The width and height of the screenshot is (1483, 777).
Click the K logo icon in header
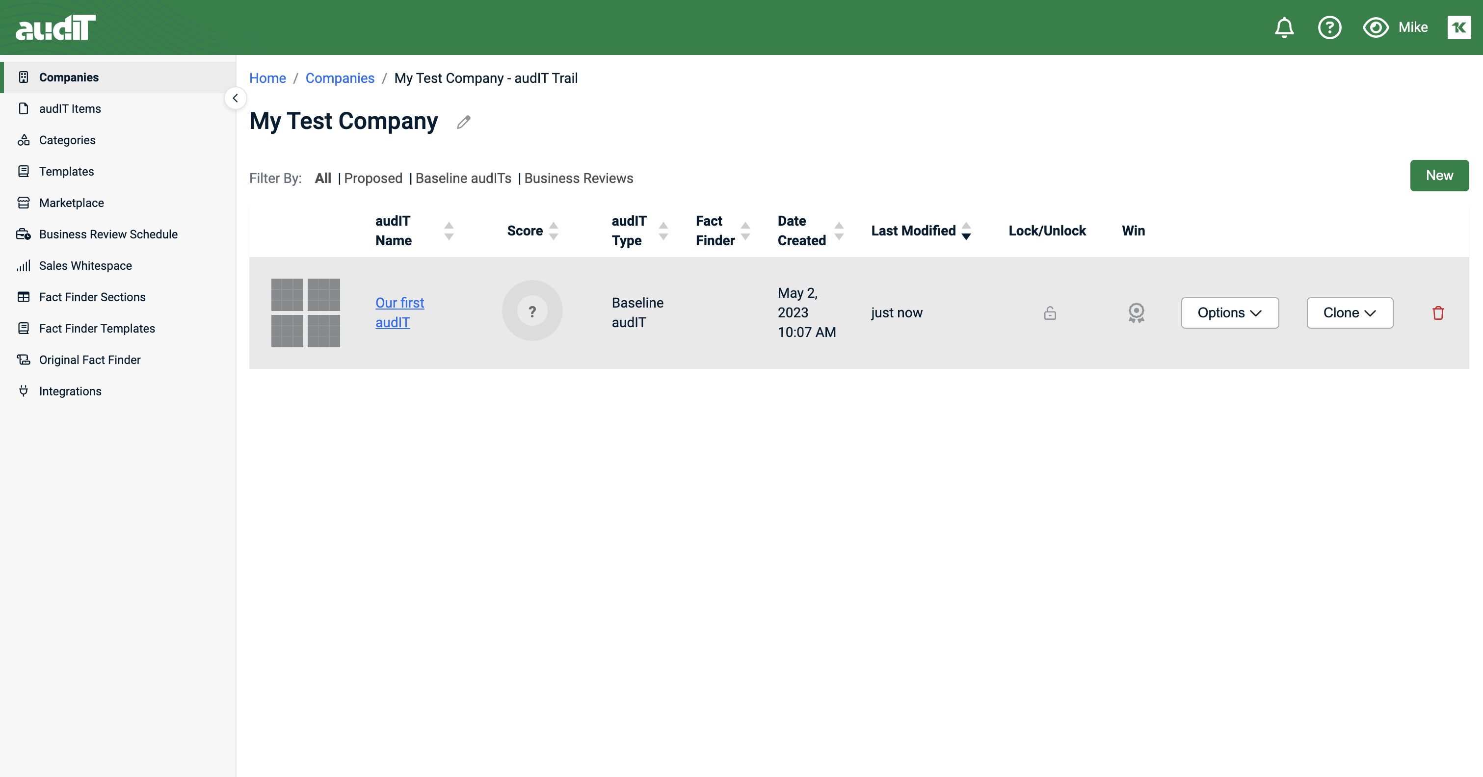[x=1459, y=27]
